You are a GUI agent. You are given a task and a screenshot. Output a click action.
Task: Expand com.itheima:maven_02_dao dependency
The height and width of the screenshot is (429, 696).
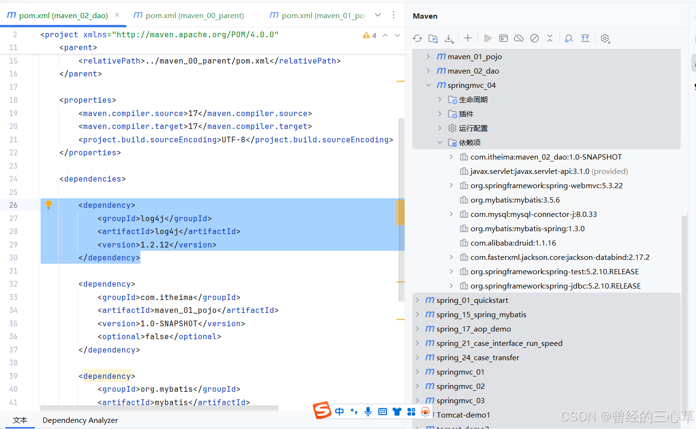pyautogui.click(x=451, y=157)
